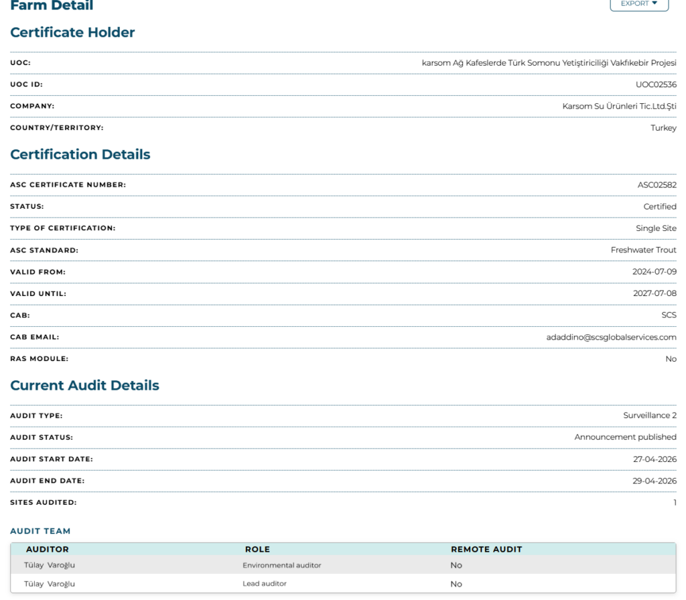Click the Current Audit Details heading
This screenshot has height=600, width=686.
tap(84, 386)
